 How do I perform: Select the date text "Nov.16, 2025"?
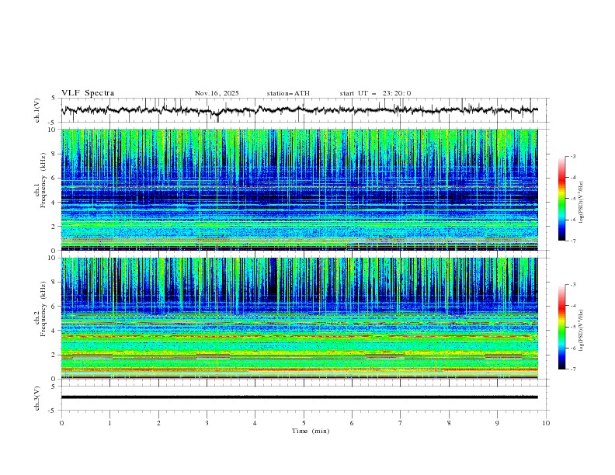(x=217, y=93)
